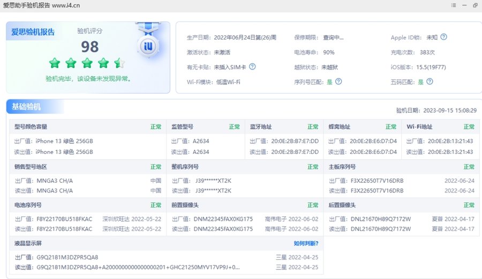Click 正常 status in 电池序列号 header
The image size is (482, 279).
click(156, 205)
